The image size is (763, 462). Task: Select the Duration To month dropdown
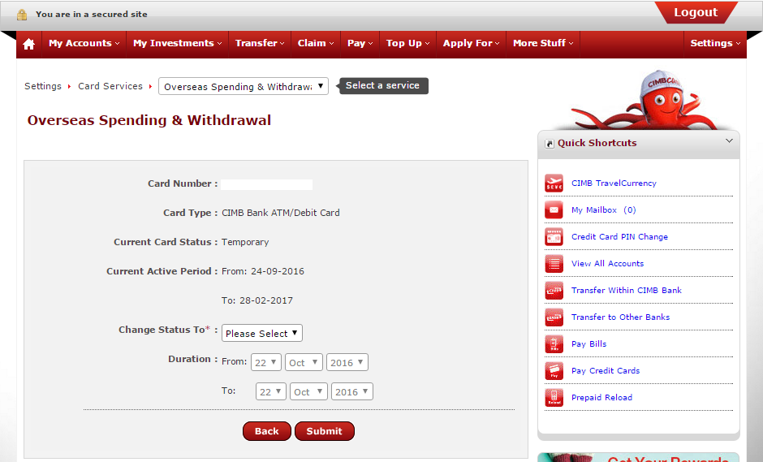pyautogui.click(x=308, y=391)
